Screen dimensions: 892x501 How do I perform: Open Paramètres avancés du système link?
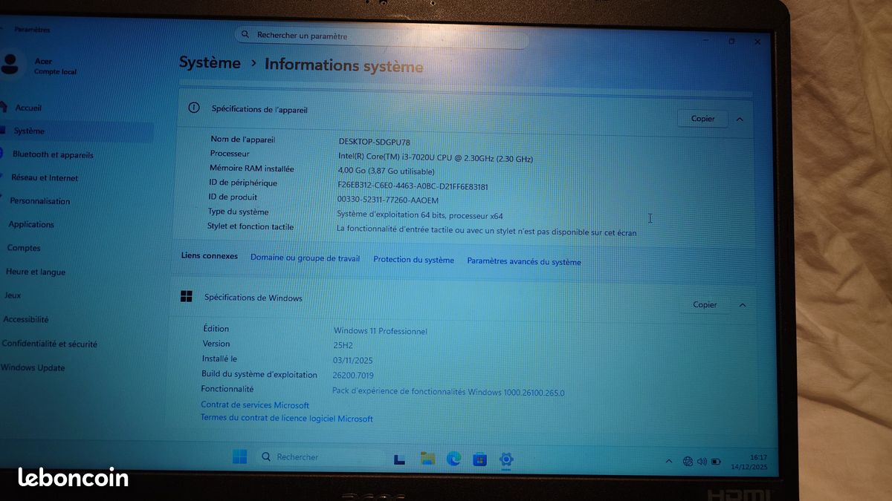click(x=524, y=261)
